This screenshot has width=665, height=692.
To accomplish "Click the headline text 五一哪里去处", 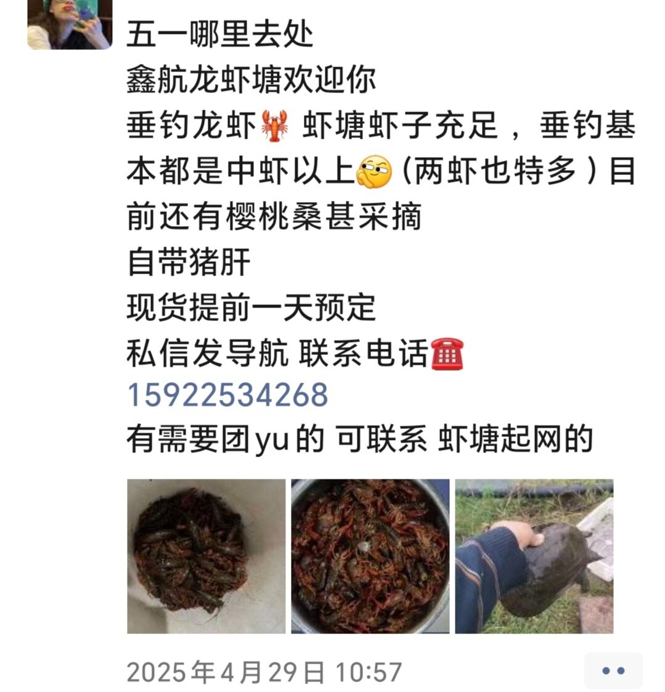I will [220, 34].
